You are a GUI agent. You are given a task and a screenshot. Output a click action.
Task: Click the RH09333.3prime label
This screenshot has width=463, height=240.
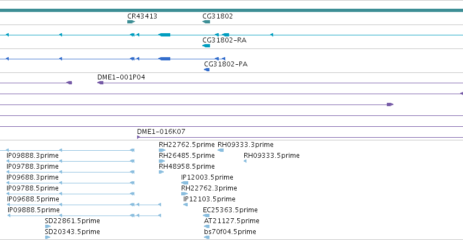(246, 145)
